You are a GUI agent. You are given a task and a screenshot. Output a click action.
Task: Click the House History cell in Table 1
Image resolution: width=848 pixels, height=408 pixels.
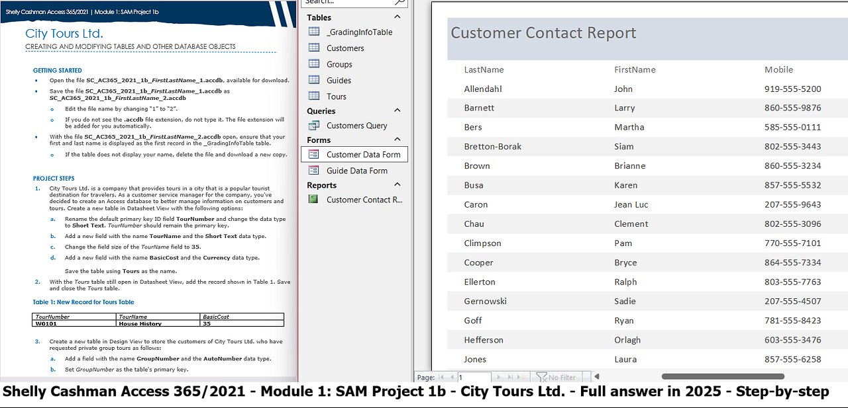pos(159,324)
